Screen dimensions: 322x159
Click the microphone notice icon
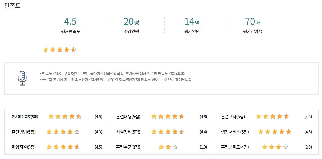22,78
